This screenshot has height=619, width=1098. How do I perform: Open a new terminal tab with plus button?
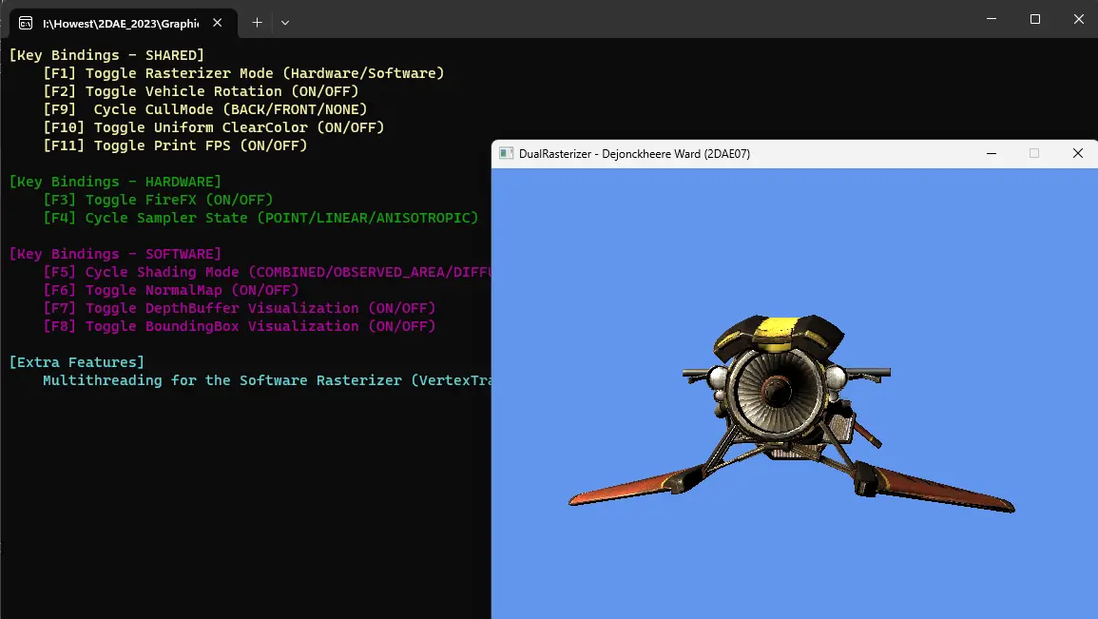[257, 21]
